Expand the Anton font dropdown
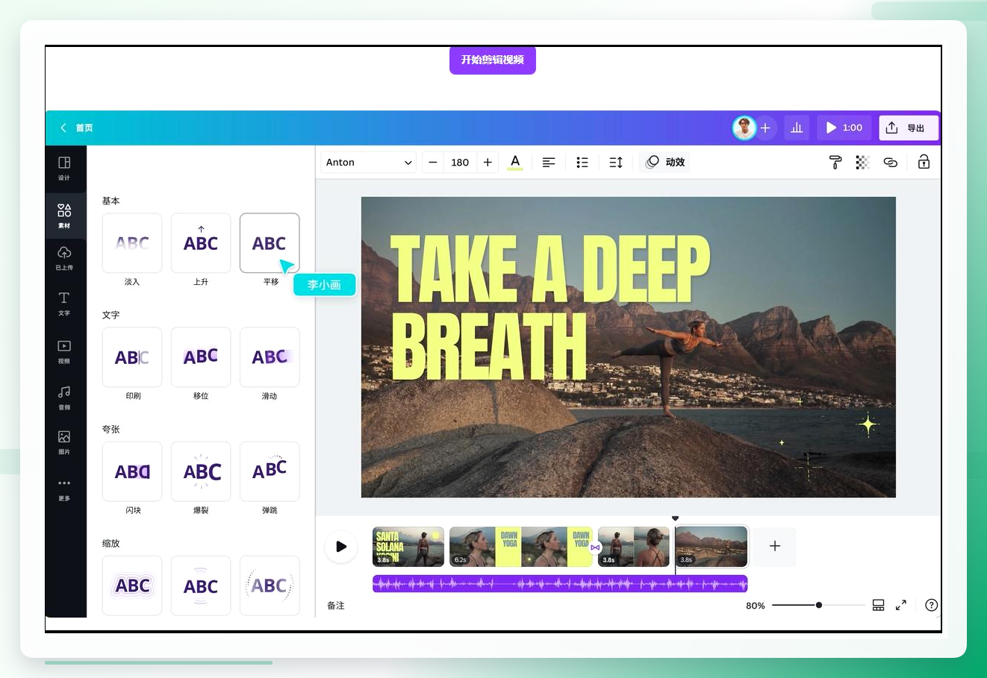987x678 pixels. click(x=369, y=162)
